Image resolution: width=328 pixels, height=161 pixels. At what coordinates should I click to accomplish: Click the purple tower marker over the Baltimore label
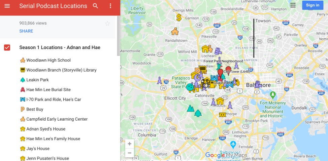click(x=258, y=84)
